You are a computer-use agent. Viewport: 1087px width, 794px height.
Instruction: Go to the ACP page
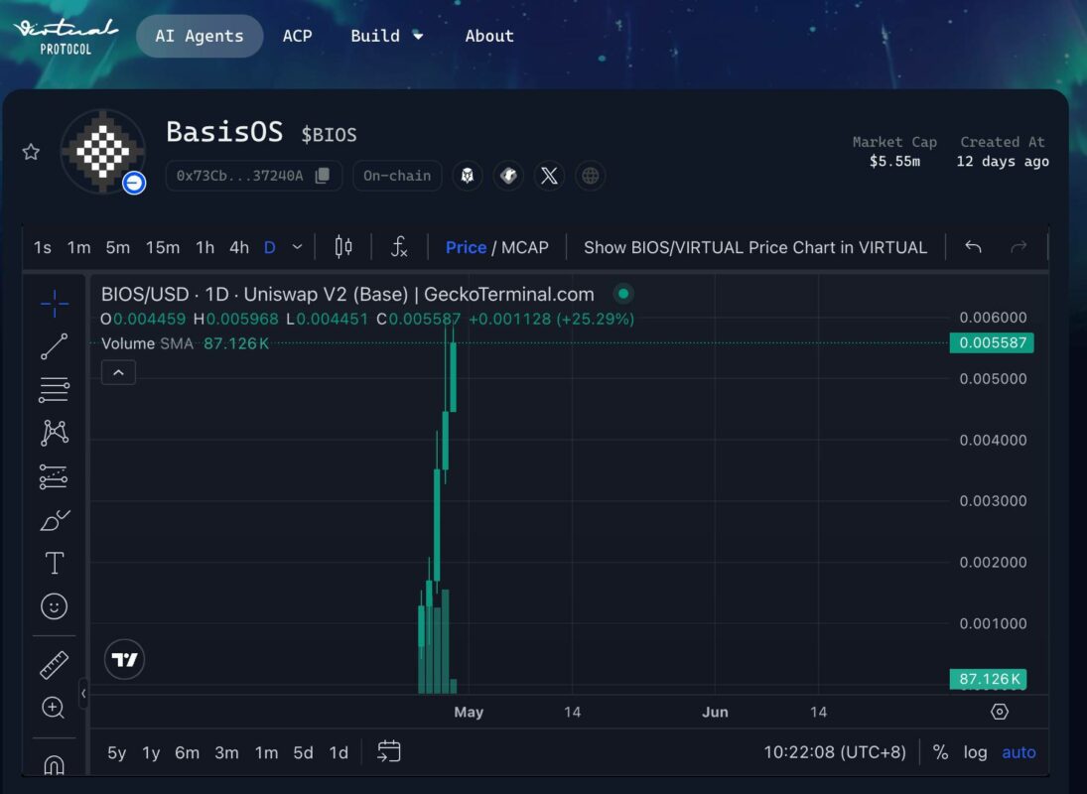point(298,36)
